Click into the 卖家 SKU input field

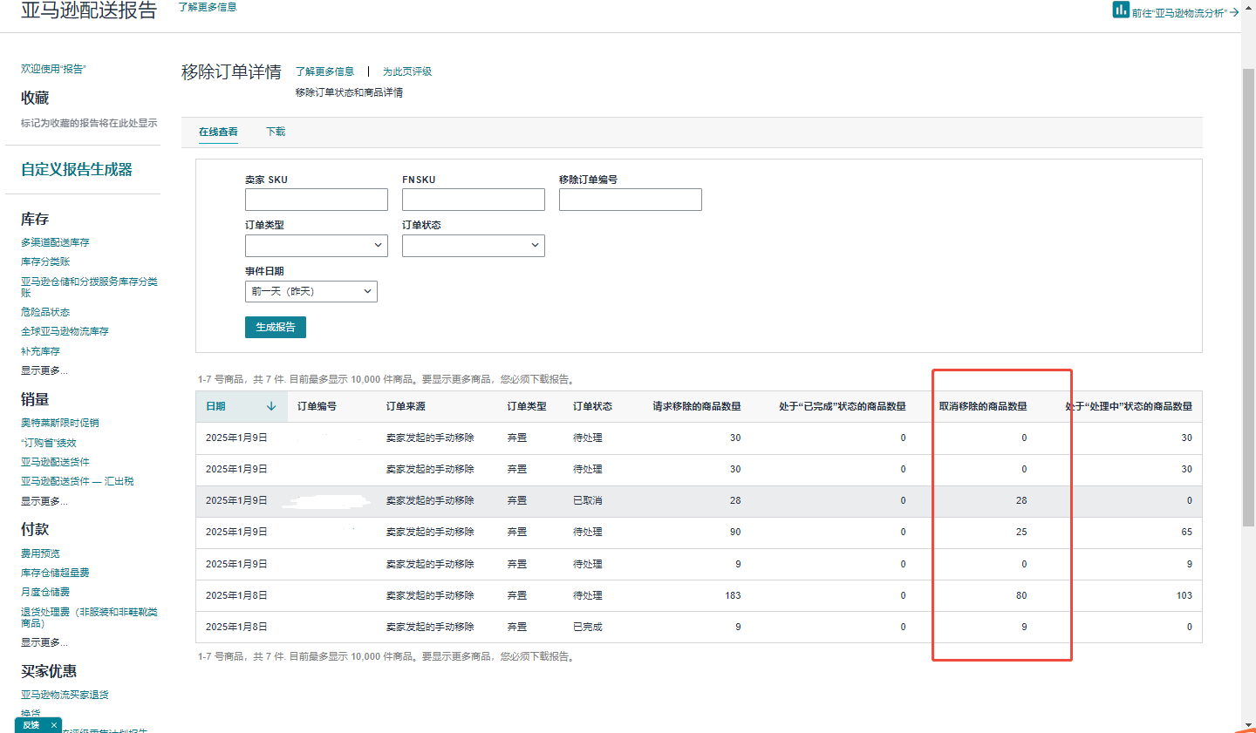(x=317, y=200)
